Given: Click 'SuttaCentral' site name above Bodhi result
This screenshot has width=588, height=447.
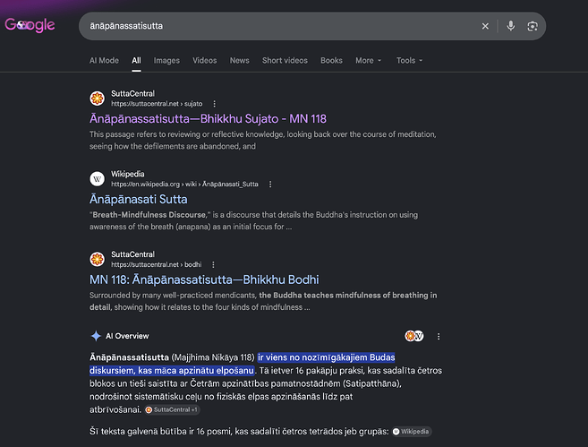Looking at the screenshot, I should tap(132, 254).
